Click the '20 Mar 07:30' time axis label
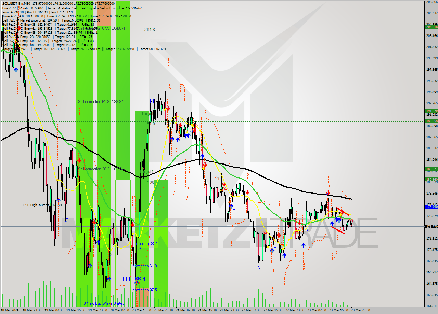The height and width of the screenshot is (314, 438). (x=120, y=310)
